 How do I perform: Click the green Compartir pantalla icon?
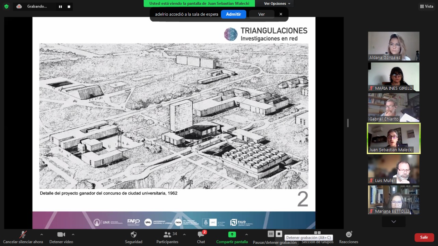point(232,234)
